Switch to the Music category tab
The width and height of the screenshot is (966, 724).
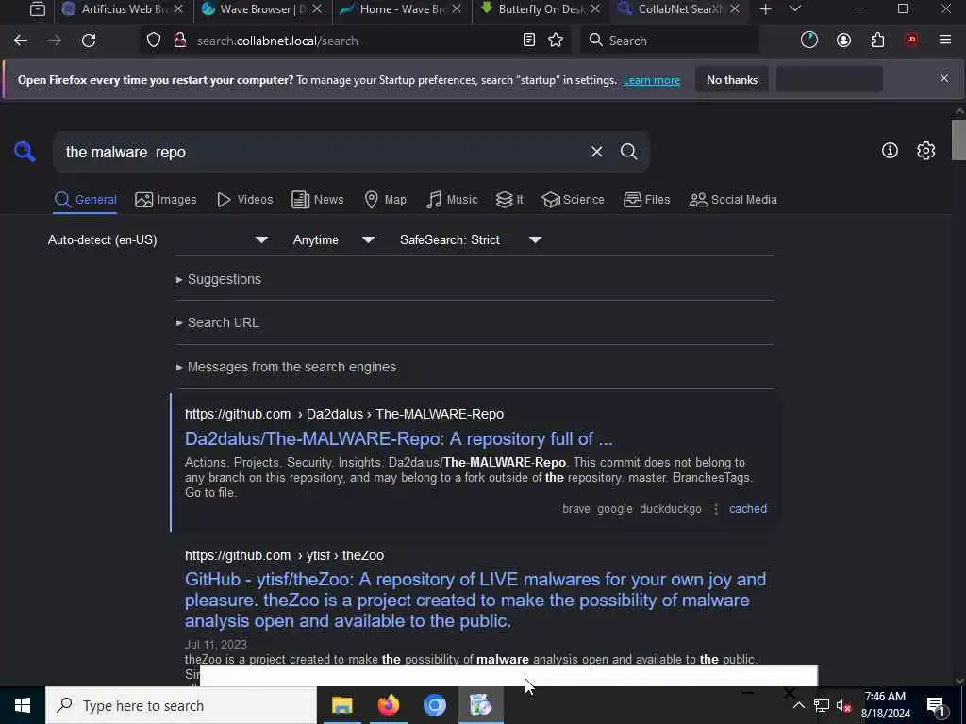tap(452, 200)
